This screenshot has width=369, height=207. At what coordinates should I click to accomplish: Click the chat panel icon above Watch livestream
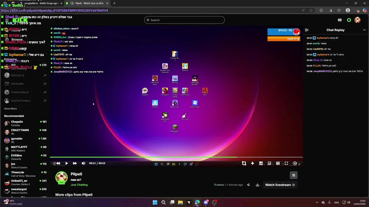[x=293, y=175]
